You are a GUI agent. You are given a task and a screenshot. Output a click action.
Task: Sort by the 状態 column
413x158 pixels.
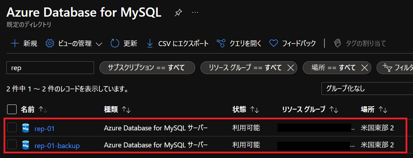(x=246, y=109)
